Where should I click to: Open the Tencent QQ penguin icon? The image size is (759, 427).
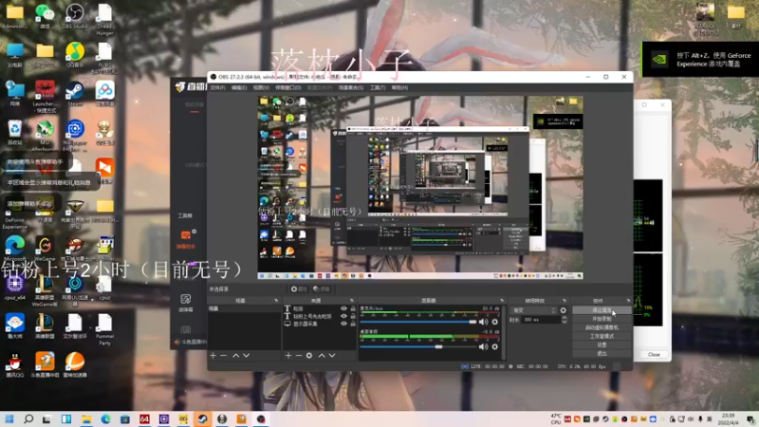(14, 364)
